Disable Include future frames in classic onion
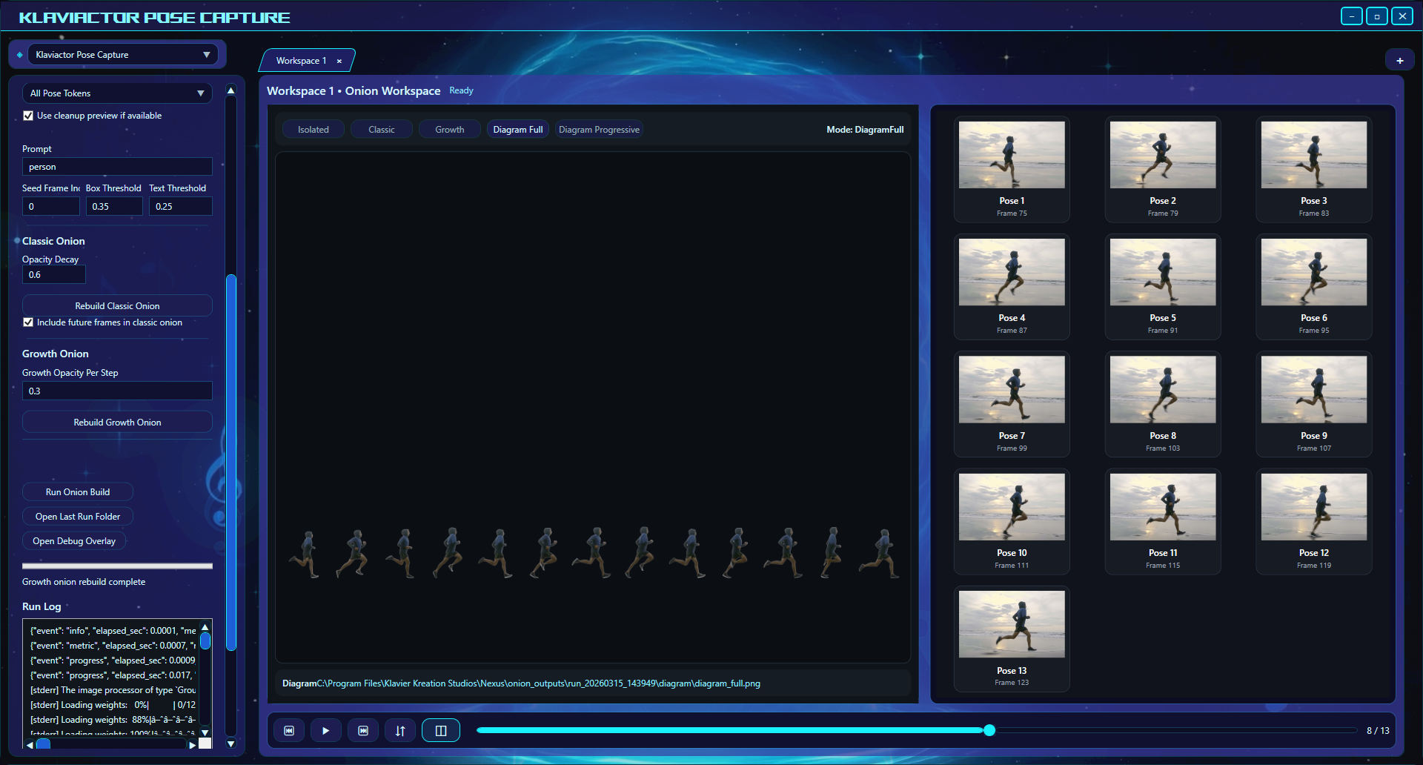 point(28,322)
